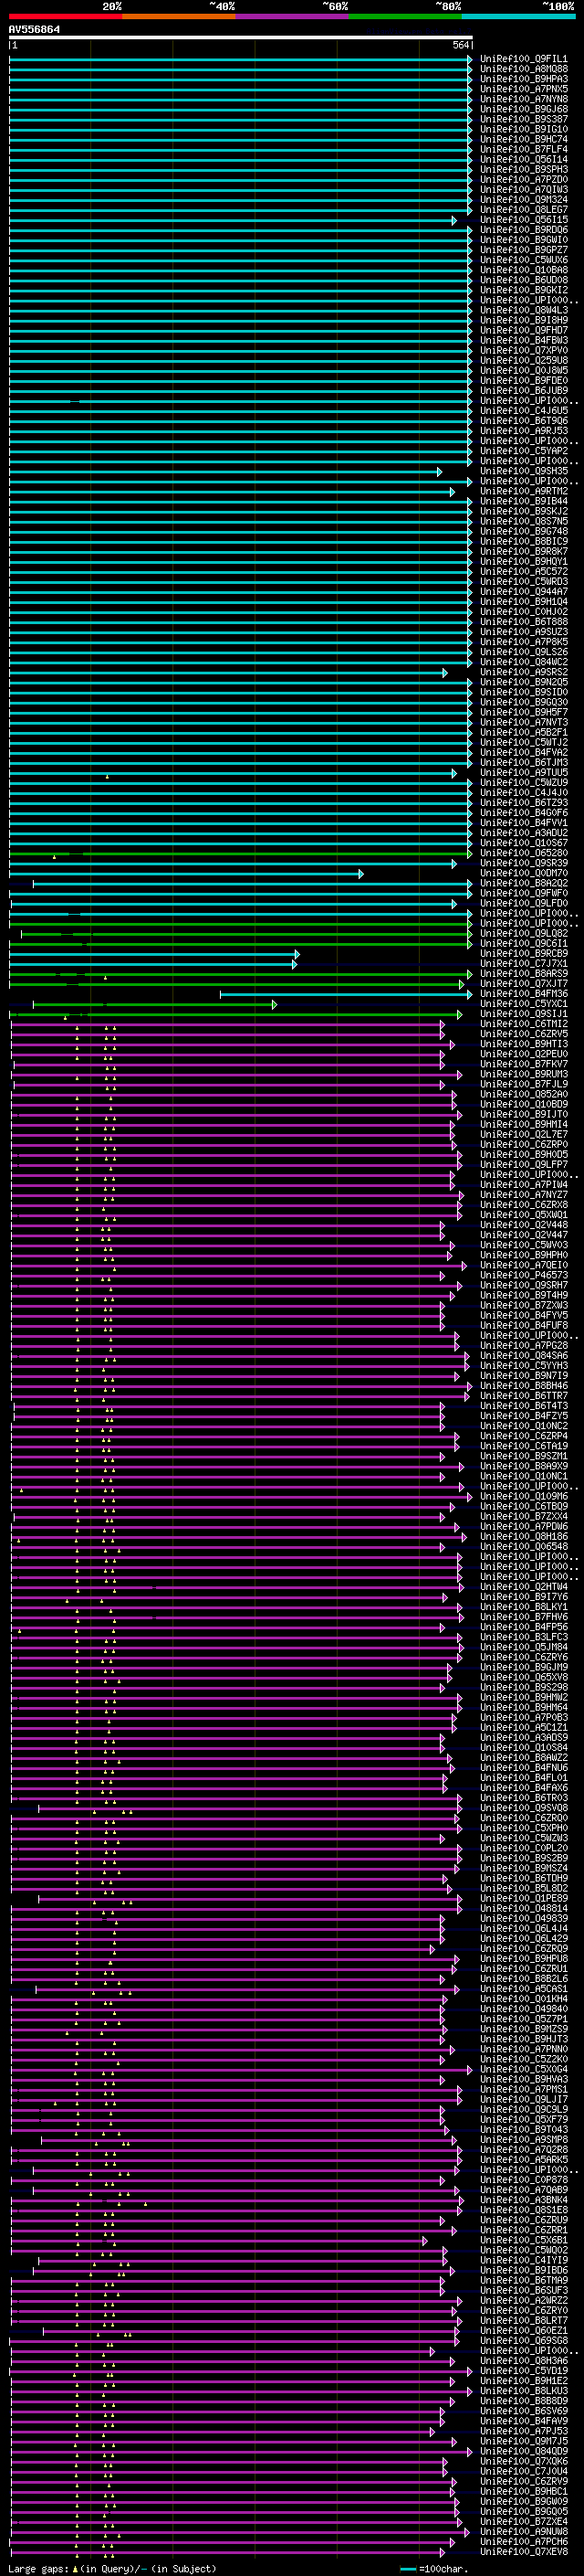Click the white query sequence ruler bar
Viewport: 584px width, 2576px height.
(x=240, y=38)
